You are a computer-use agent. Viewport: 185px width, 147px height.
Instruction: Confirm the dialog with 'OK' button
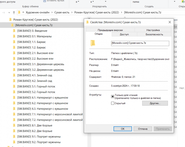coord(122,129)
